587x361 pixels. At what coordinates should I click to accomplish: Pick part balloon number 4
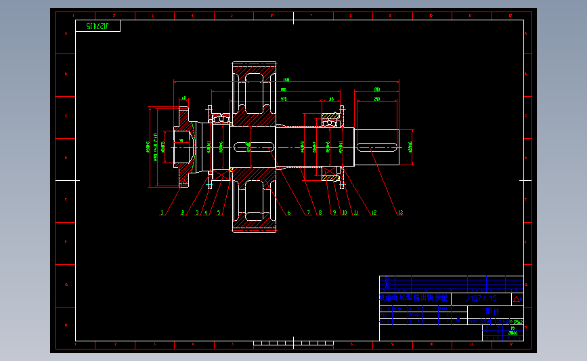click(206, 213)
